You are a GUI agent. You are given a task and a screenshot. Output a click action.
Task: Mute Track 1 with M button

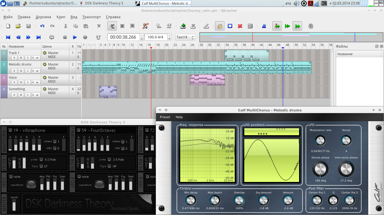[x=21, y=58]
